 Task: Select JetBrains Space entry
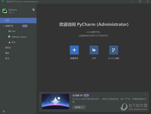[19, 37]
